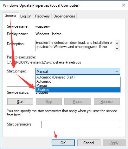128x149 pixels.
Task: Cancel the dialog changes
Action: [89, 143]
